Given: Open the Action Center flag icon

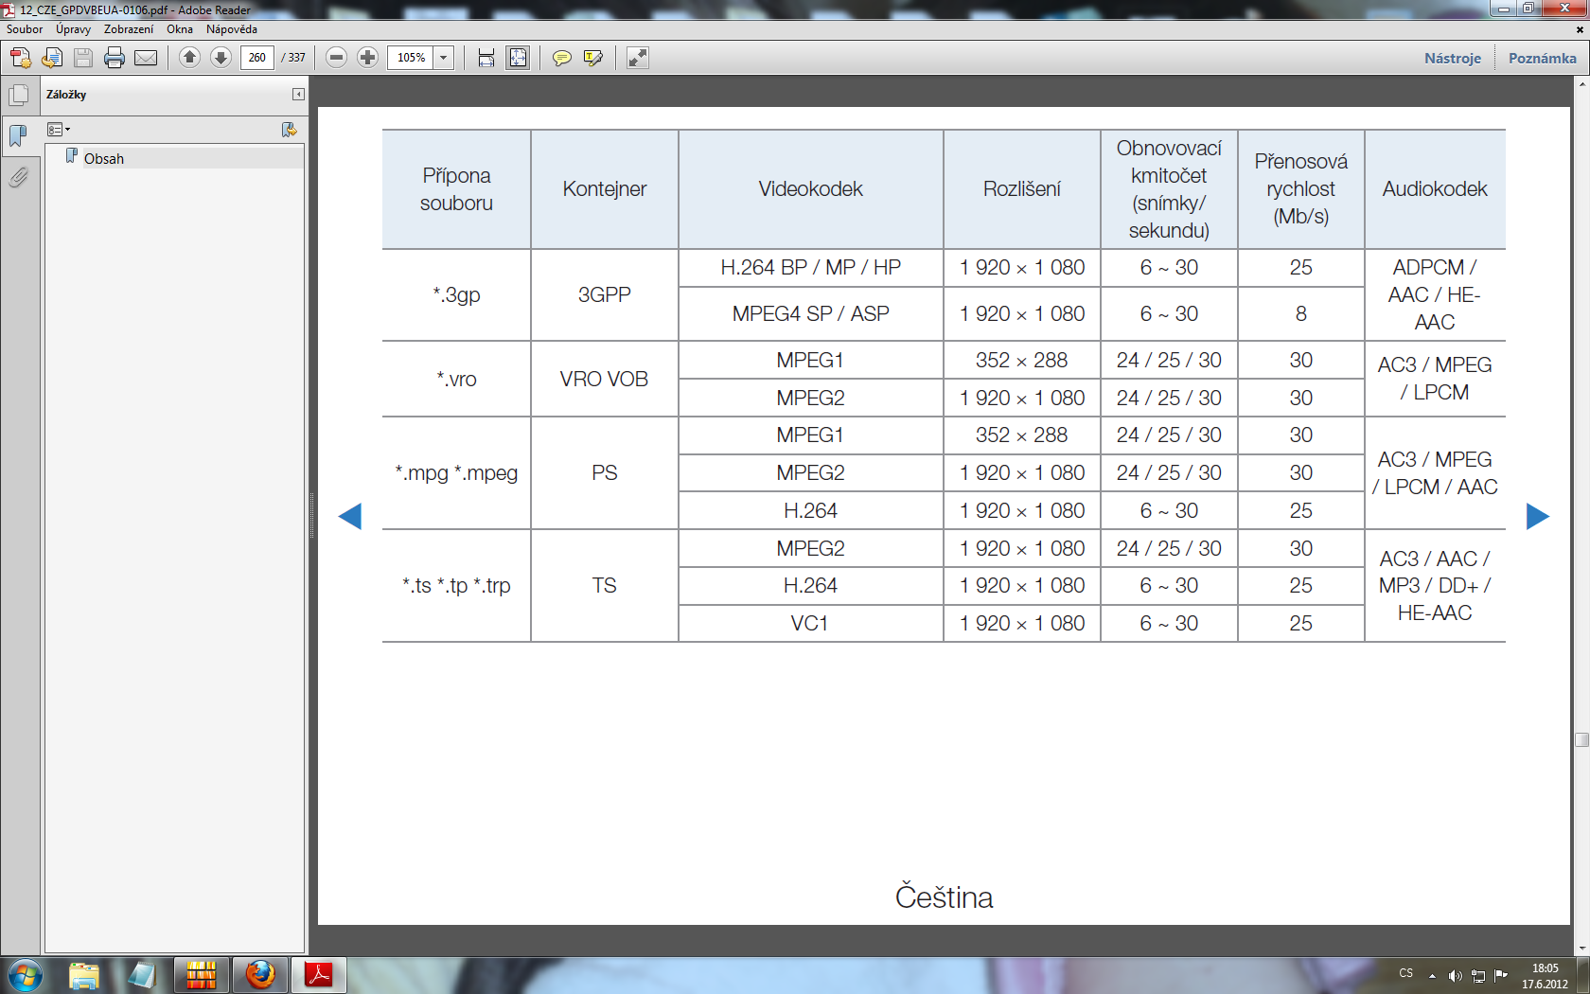Looking at the screenshot, I should point(1500,976).
